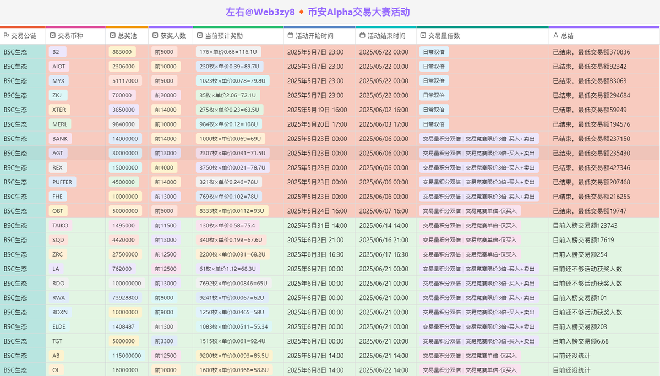Click end time 2025/06/22 14:00
The image size is (660, 376).
(384, 370)
